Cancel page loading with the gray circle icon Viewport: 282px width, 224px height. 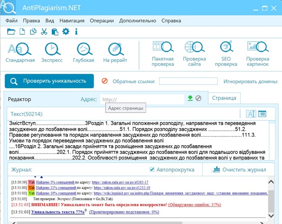coord(198,98)
